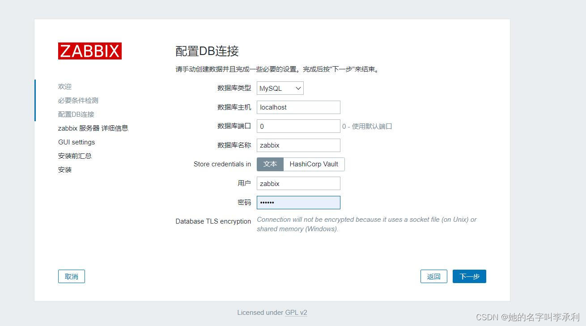The image size is (586, 326).
Task: Switch Store credentials in to HashiCorp Vault
Action: click(x=314, y=164)
